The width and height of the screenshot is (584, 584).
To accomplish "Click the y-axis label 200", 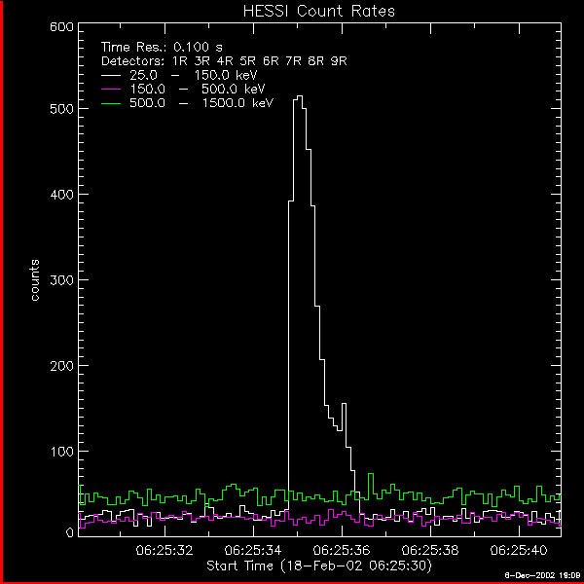I will coord(61,366).
